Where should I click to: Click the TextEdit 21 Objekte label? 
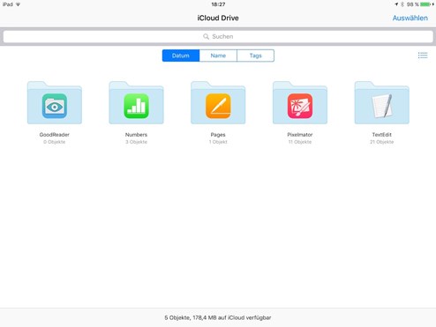(382, 142)
